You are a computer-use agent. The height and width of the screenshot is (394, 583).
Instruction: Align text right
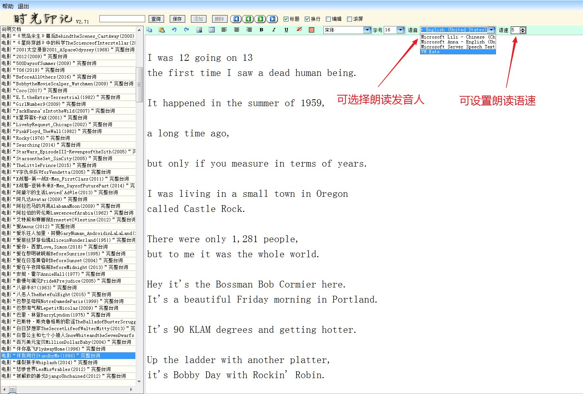(x=249, y=30)
